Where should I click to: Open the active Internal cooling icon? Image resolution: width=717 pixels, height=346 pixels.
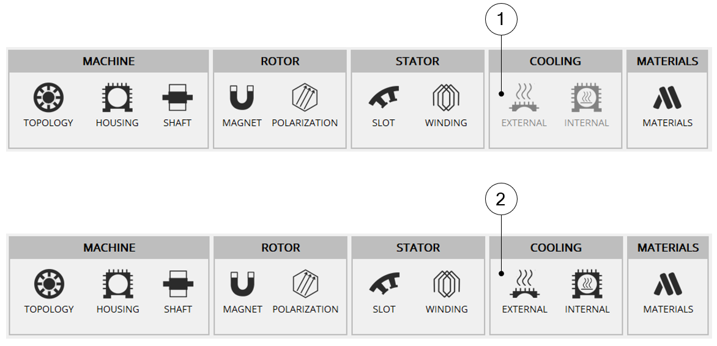[x=587, y=285]
